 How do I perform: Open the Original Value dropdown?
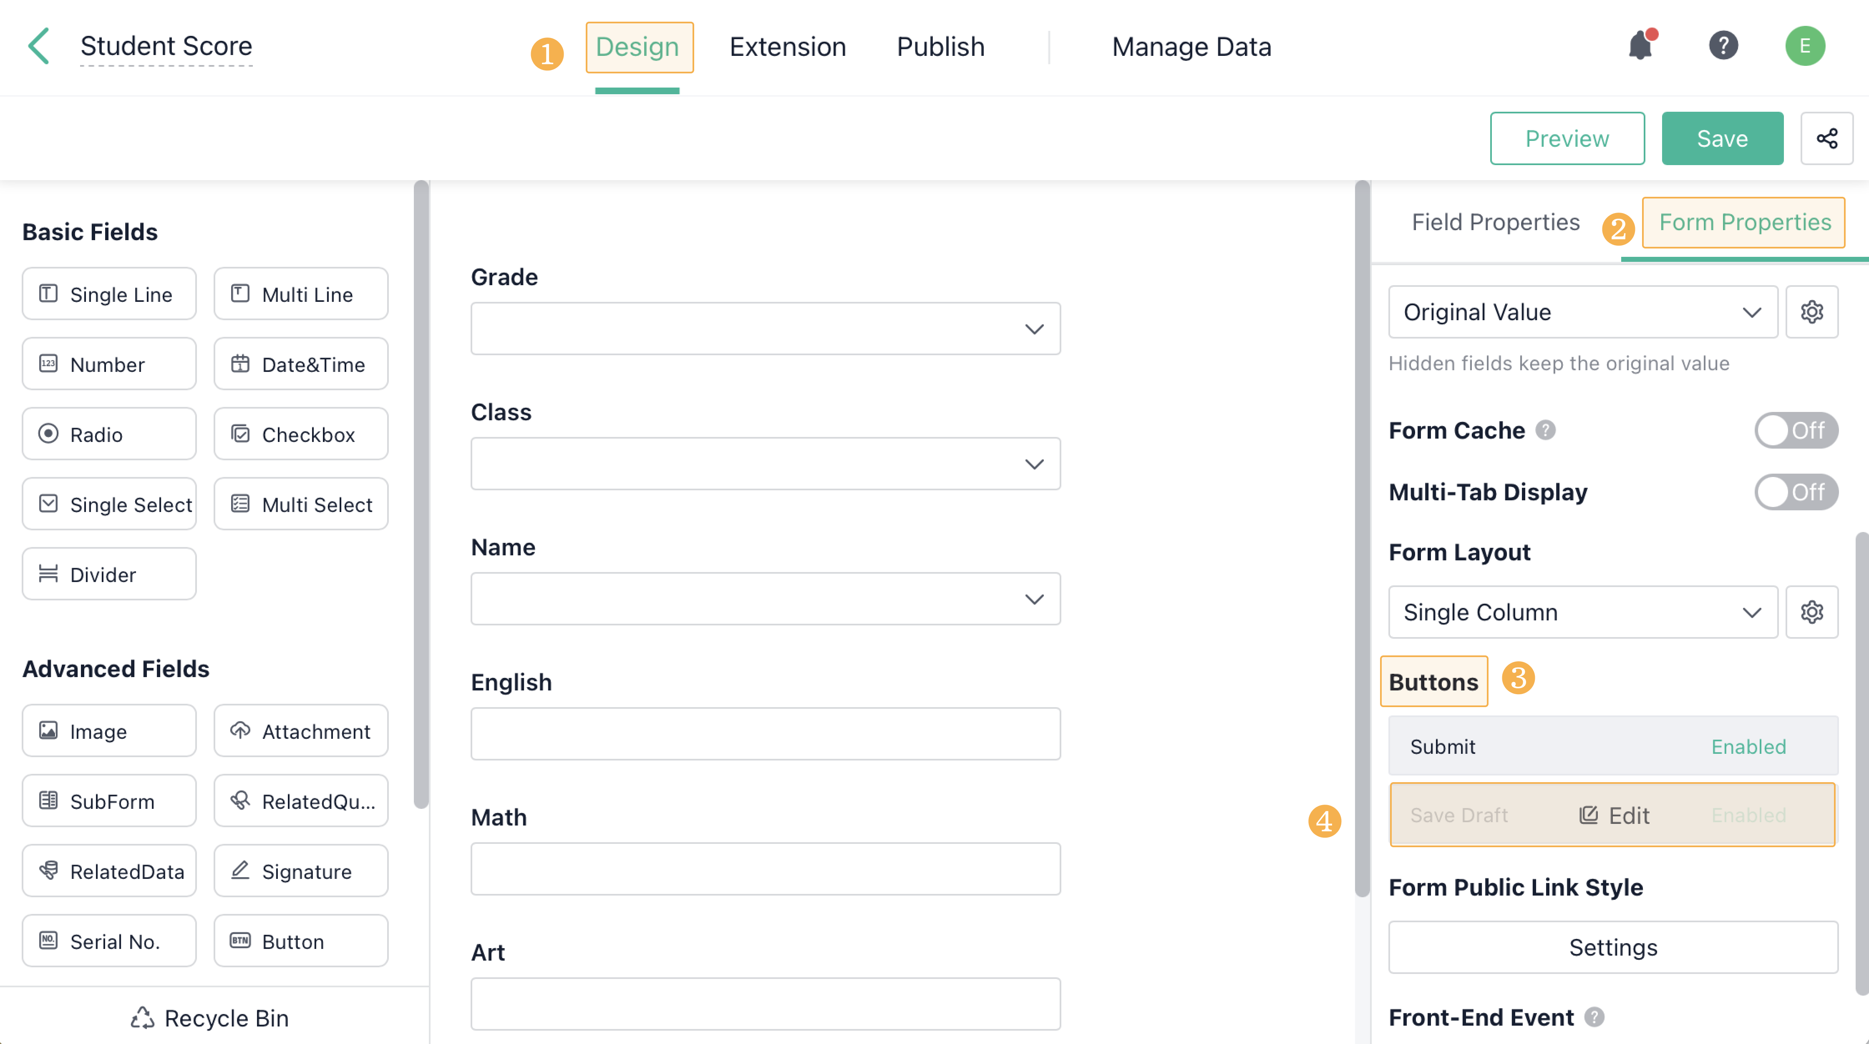tap(1582, 312)
